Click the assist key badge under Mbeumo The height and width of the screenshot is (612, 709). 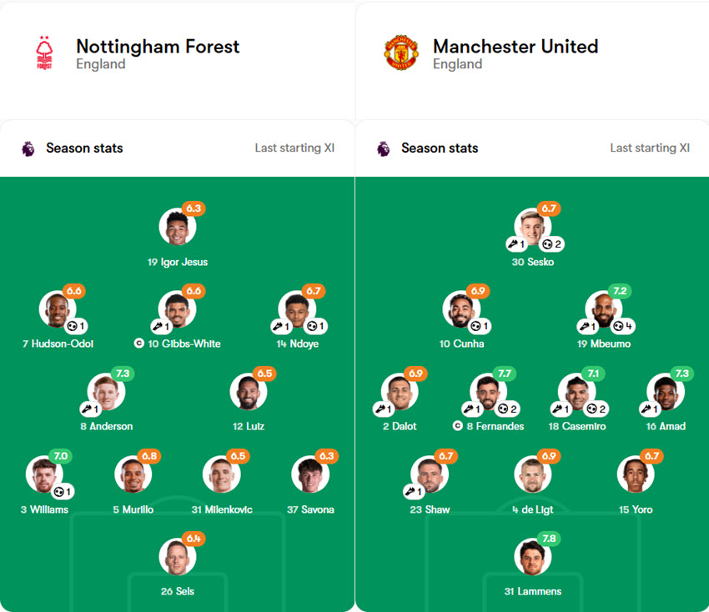588,326
